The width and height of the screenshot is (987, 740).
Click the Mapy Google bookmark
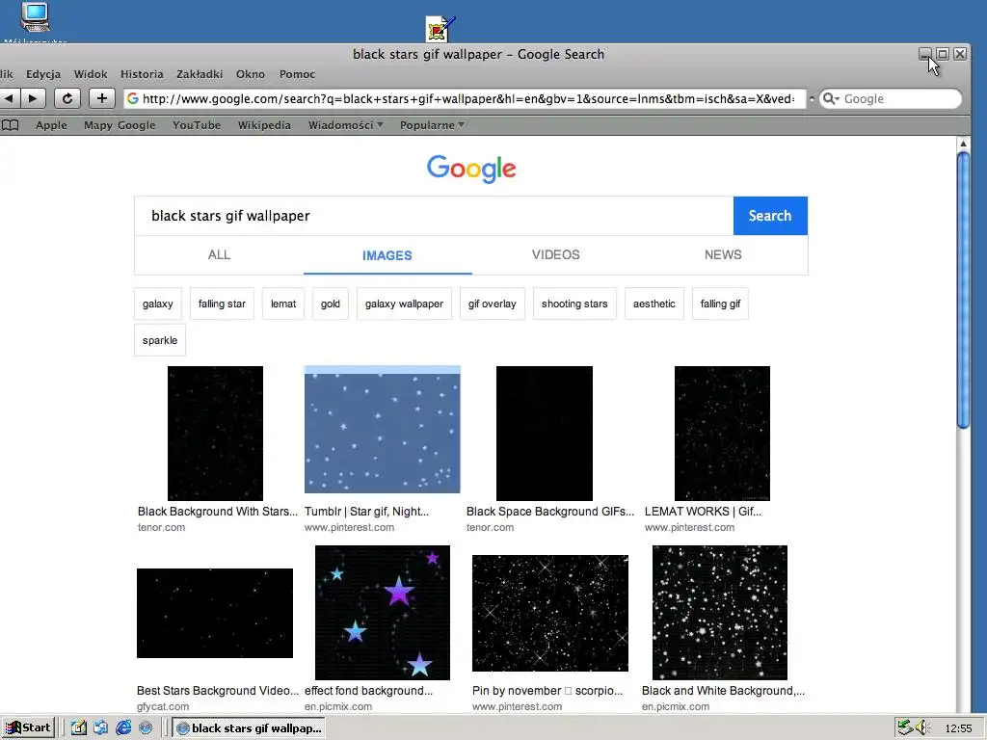[x=120, y=125]
